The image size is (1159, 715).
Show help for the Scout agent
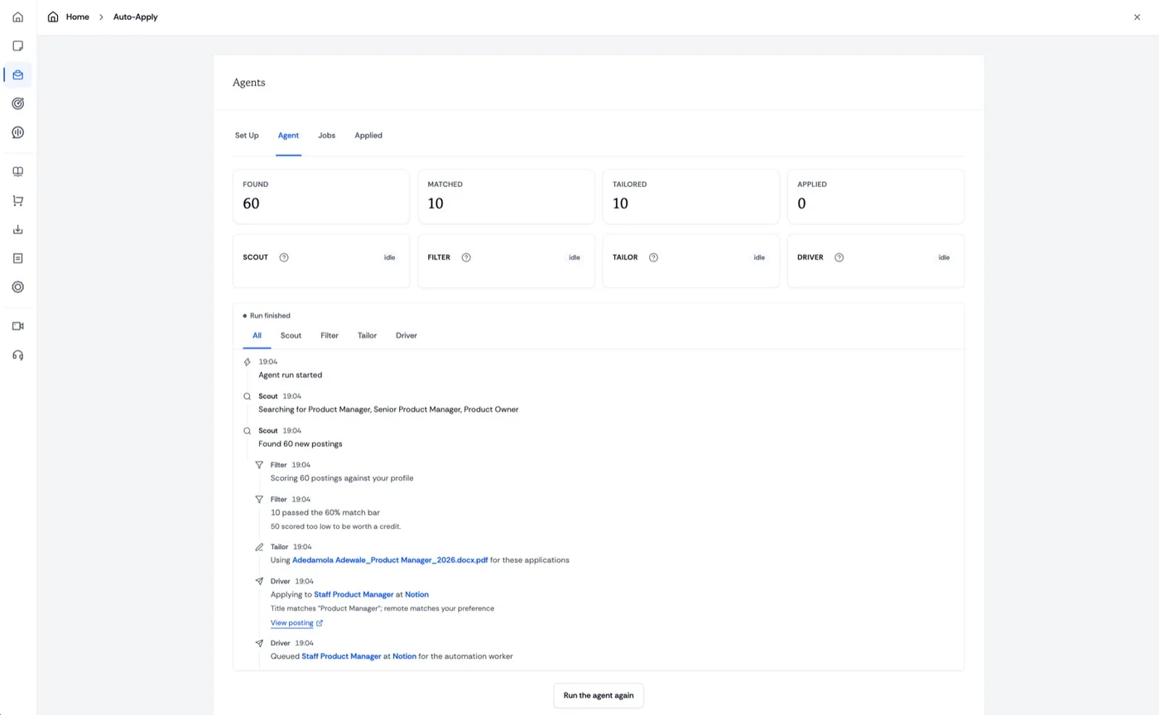(284, 257)
